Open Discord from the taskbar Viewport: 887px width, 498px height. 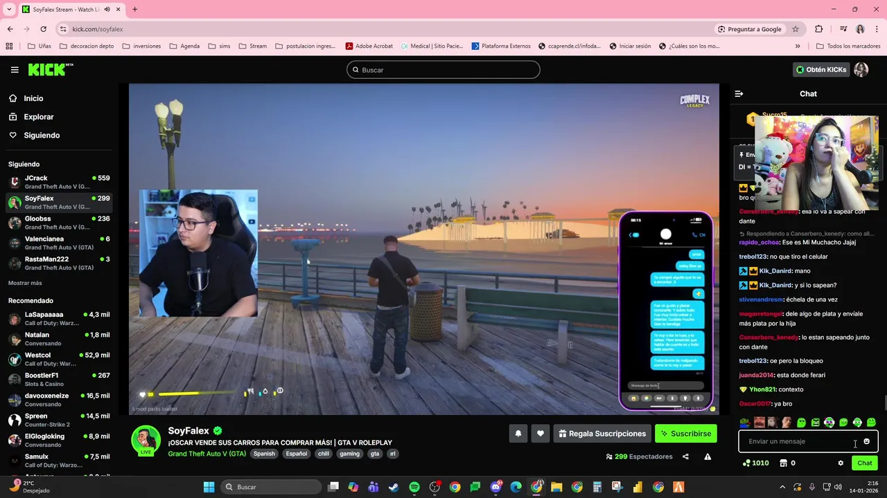tap(495, 487)
